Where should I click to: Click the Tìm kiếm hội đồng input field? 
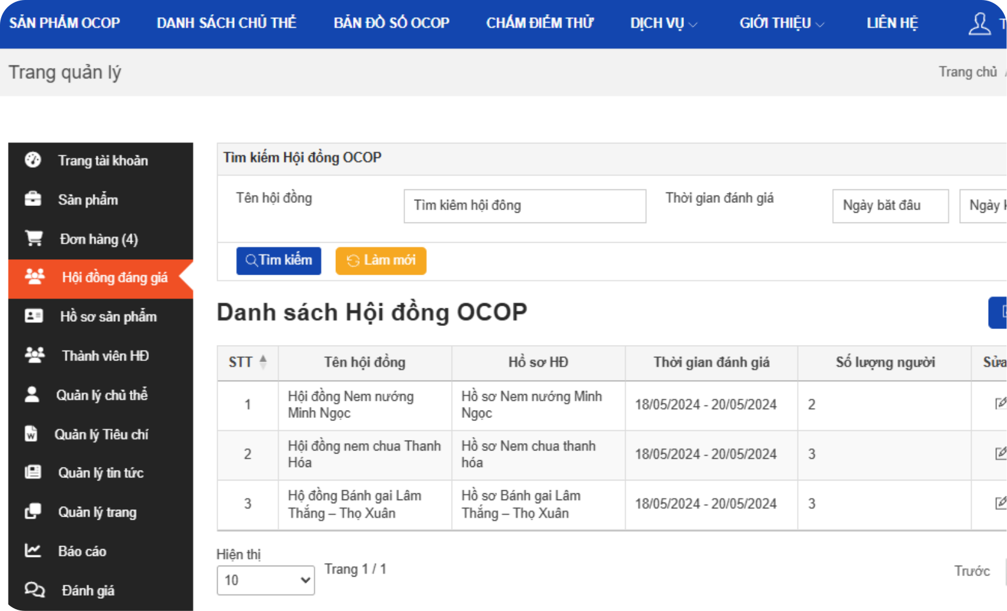click(524, 206)
